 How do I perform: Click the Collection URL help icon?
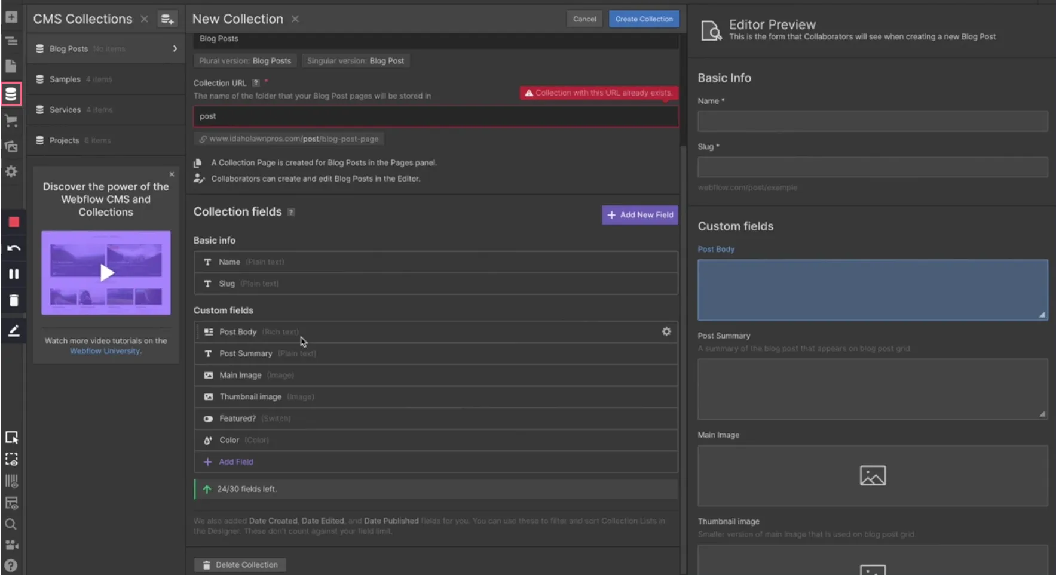(256, 83)
